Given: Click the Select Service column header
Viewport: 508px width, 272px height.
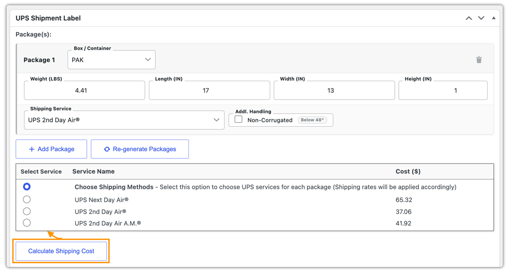Looking at the screenshot, I should (41, 172).
